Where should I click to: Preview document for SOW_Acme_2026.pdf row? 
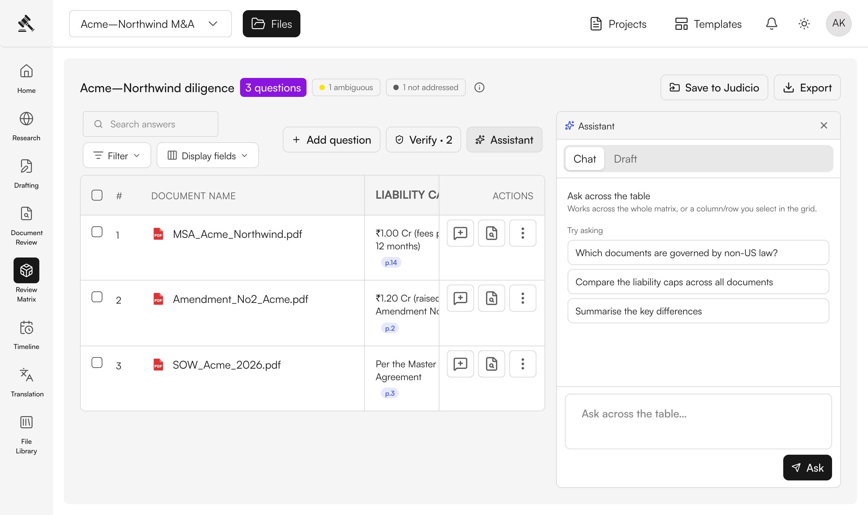(491, 364)
